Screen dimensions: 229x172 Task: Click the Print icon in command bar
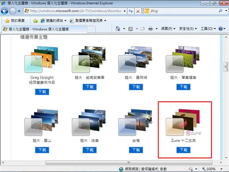[x=150, y=29]
